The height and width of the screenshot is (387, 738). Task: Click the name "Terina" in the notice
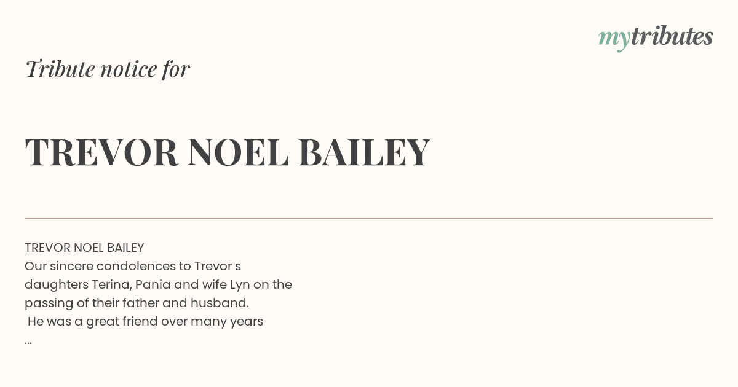pos(111,284)
